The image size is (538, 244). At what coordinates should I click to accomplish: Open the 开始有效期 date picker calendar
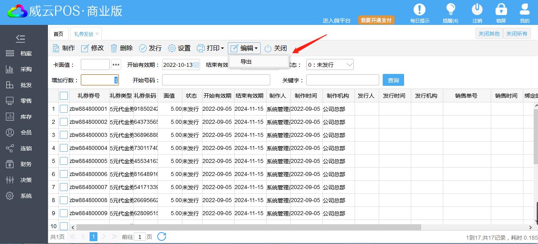pos(196,65)
